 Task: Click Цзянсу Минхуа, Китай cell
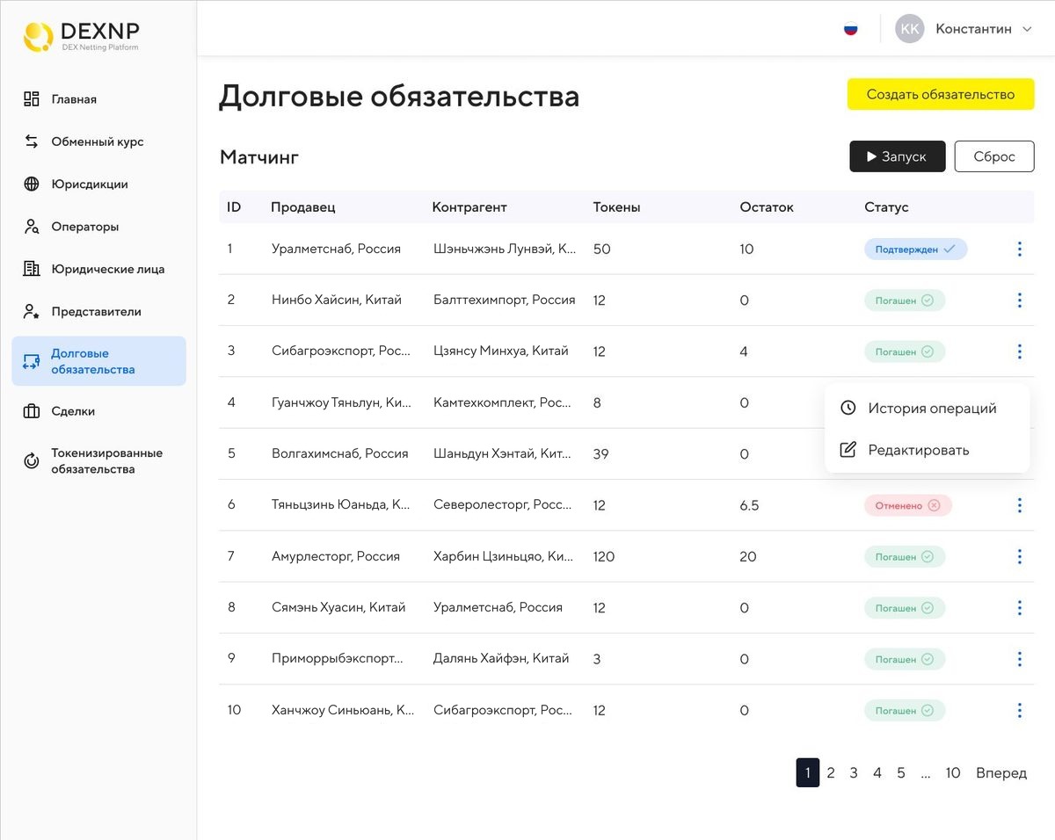[x=501, y=351]
